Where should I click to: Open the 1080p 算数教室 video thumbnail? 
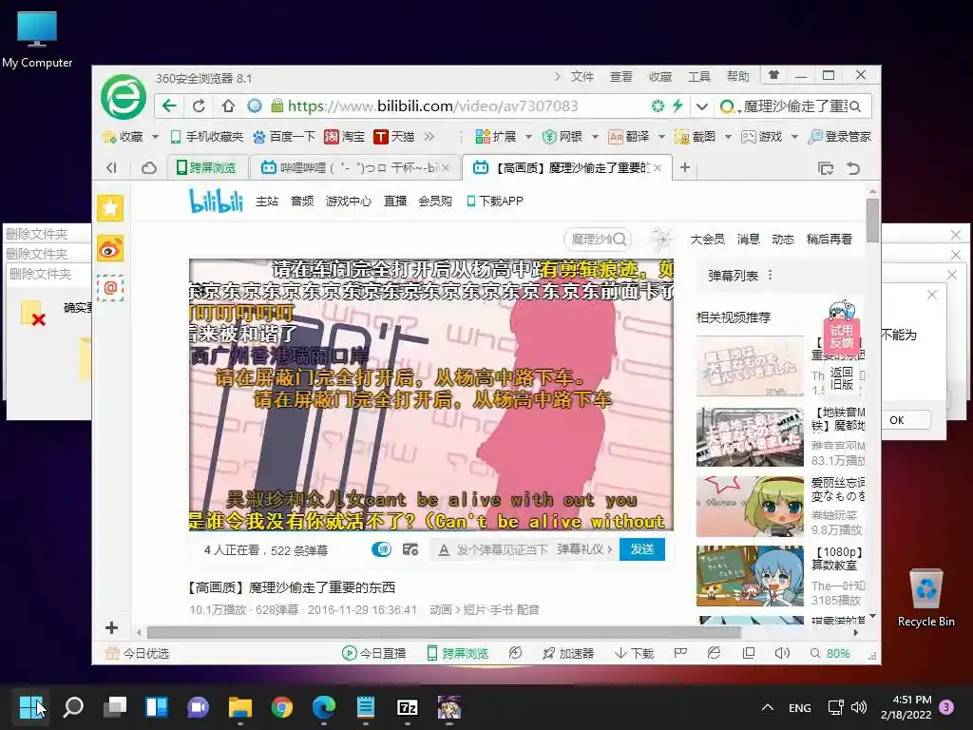click(x=750, y=576)
